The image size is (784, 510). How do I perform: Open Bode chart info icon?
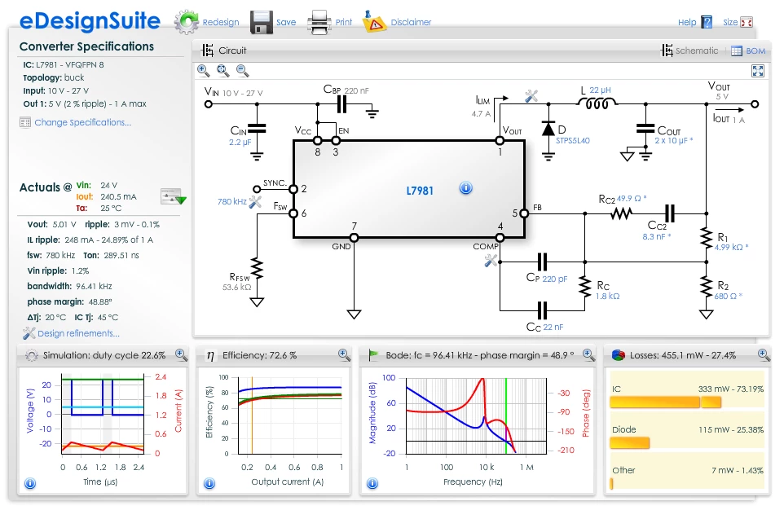pyautogui.click(x=372, y=483)
